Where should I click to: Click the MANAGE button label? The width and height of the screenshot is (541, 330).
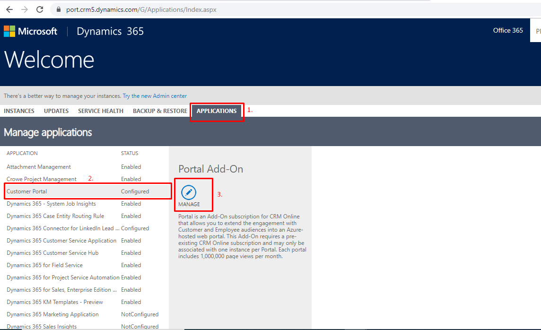coord(189,204)
